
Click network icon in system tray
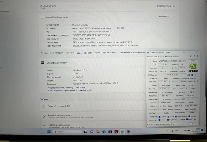(x=182, y=131)
